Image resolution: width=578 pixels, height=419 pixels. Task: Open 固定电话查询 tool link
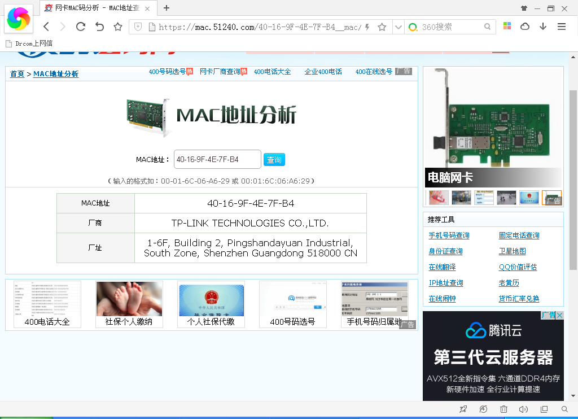click(519, 235)
